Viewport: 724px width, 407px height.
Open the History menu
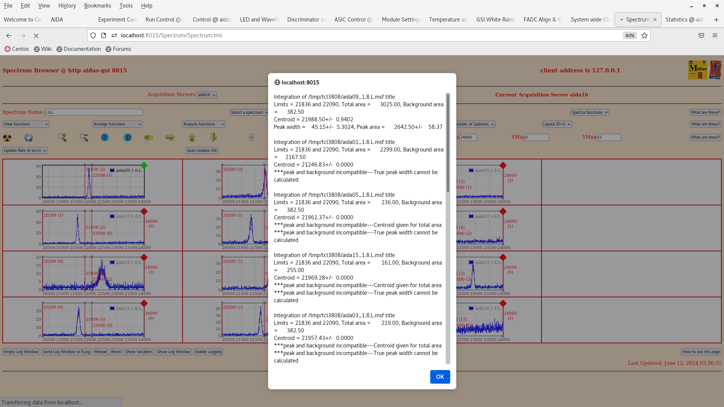(x=67, y=6)
